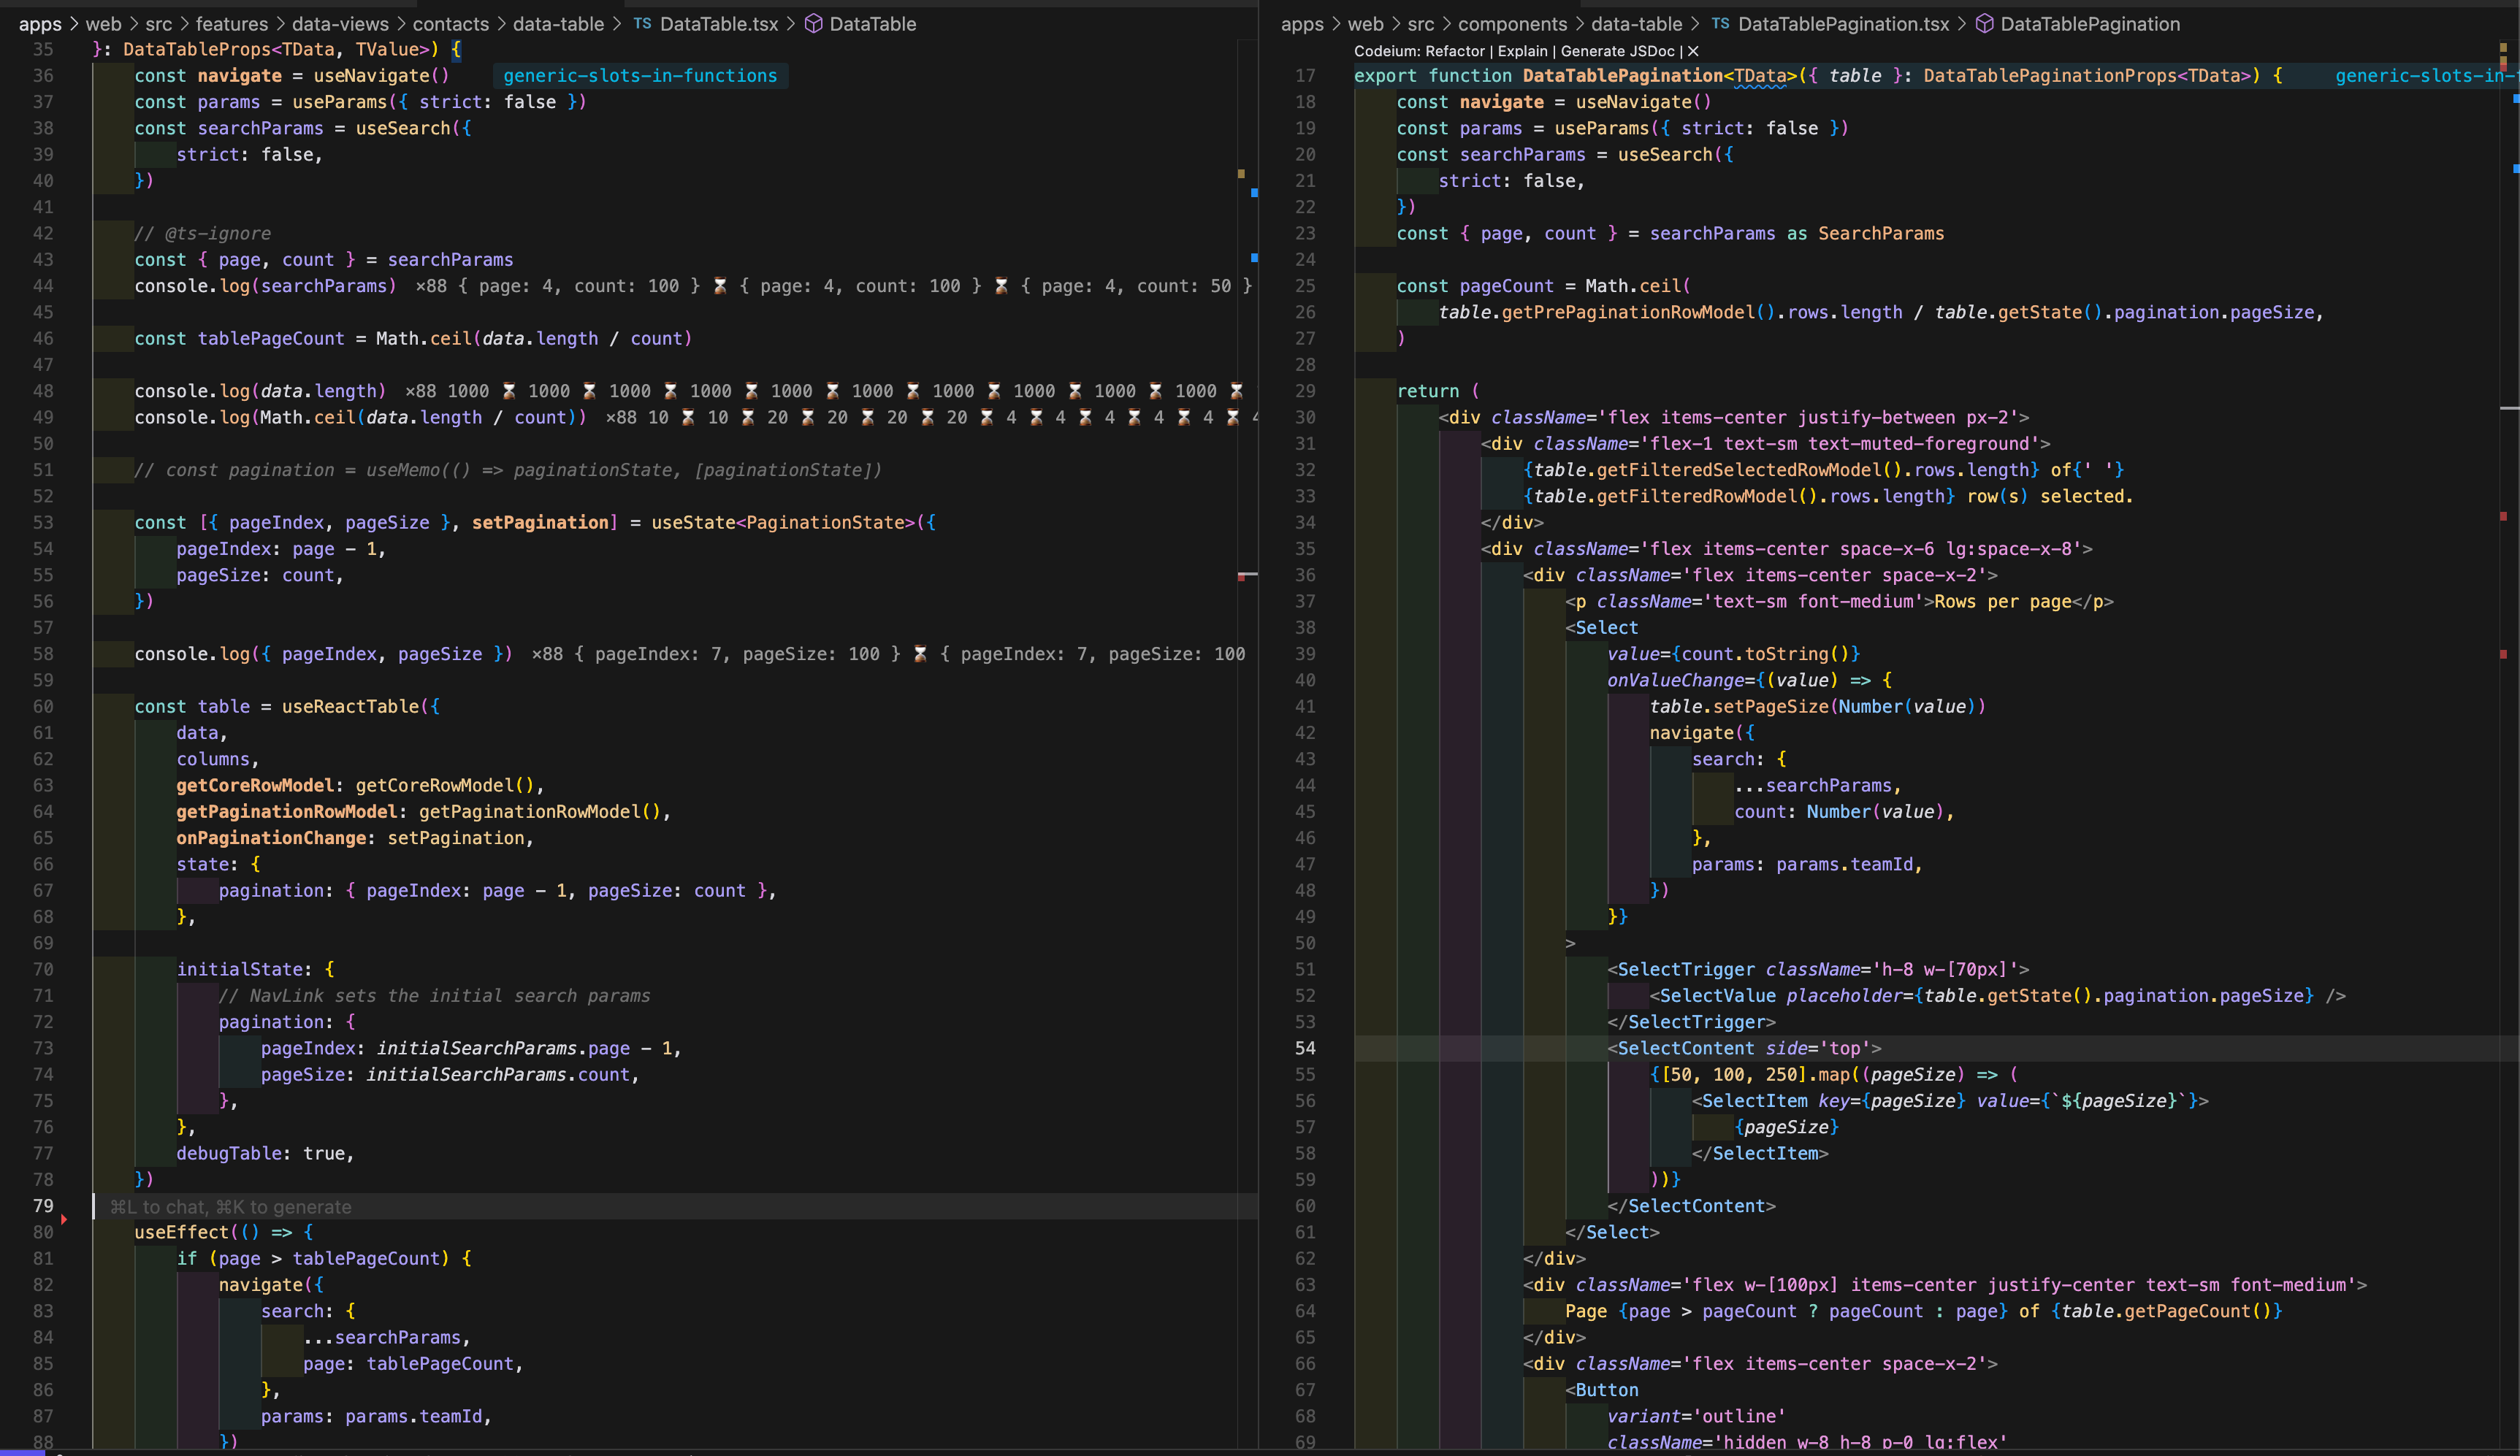The image size is (2520, 1456).
Task: Click the DataTablePagination symbol cube icon
Action: click(1985, 23)
